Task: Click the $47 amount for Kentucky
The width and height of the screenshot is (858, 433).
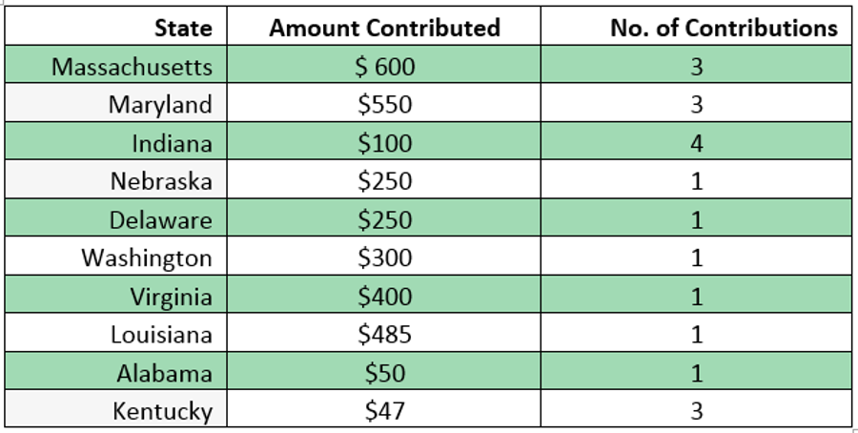Action: pos(385,412)
